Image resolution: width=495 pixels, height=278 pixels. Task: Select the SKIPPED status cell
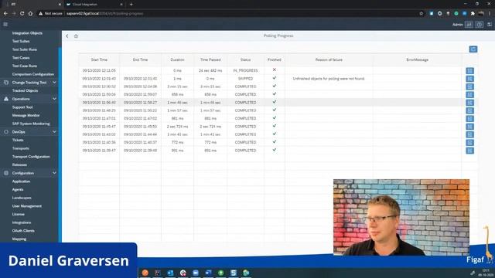pyautogui.click(x=245, y=79)
